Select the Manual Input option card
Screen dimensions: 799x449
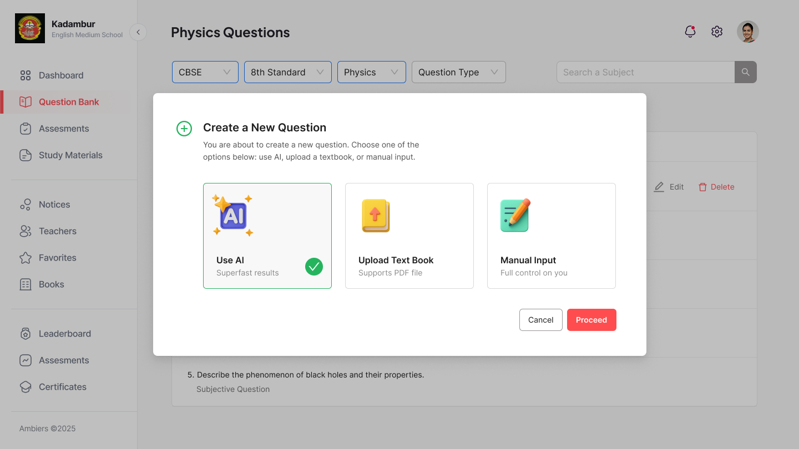pyautogui.click(x=552, y=236)
